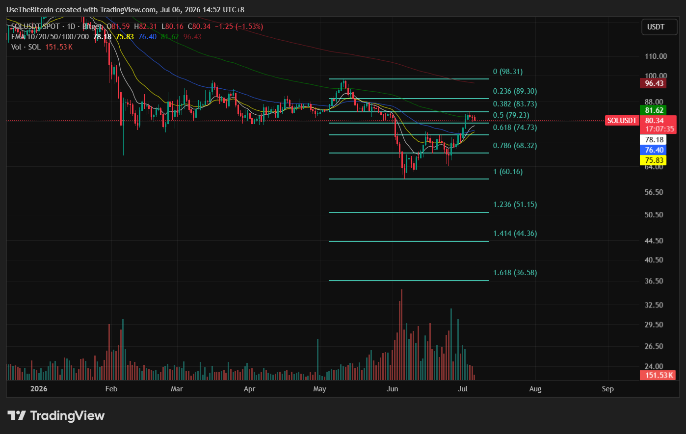Viewport: 686px width, 434px height.
Task: Click the red SOLUSDT symbol tag on price axis
Action: (x=622, y=121)
